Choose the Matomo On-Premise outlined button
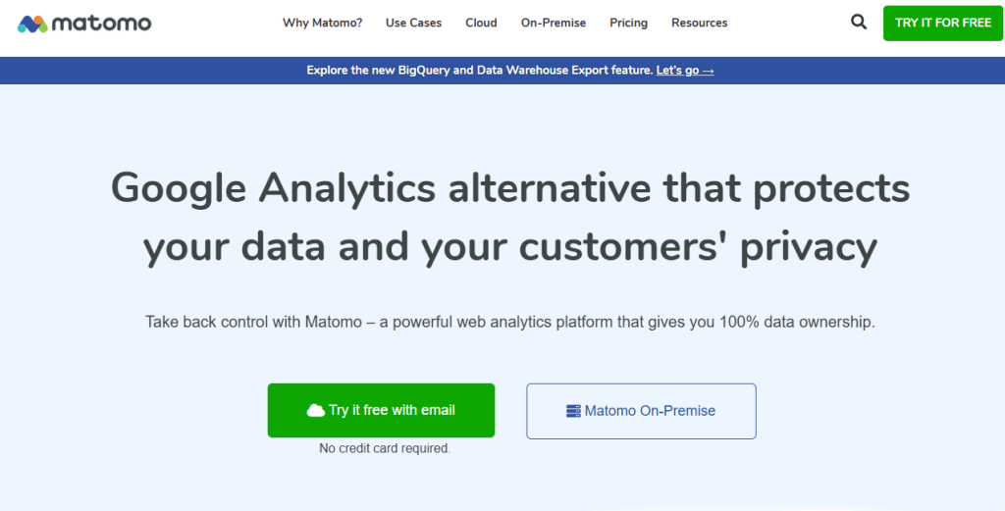Viewport: 1005px width, 511px height. [641, 411]
